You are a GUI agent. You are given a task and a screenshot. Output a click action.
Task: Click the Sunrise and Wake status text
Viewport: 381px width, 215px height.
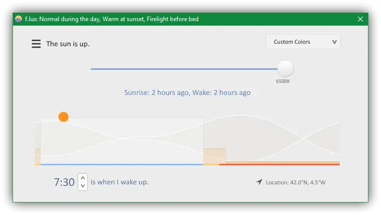pos(187,92)
